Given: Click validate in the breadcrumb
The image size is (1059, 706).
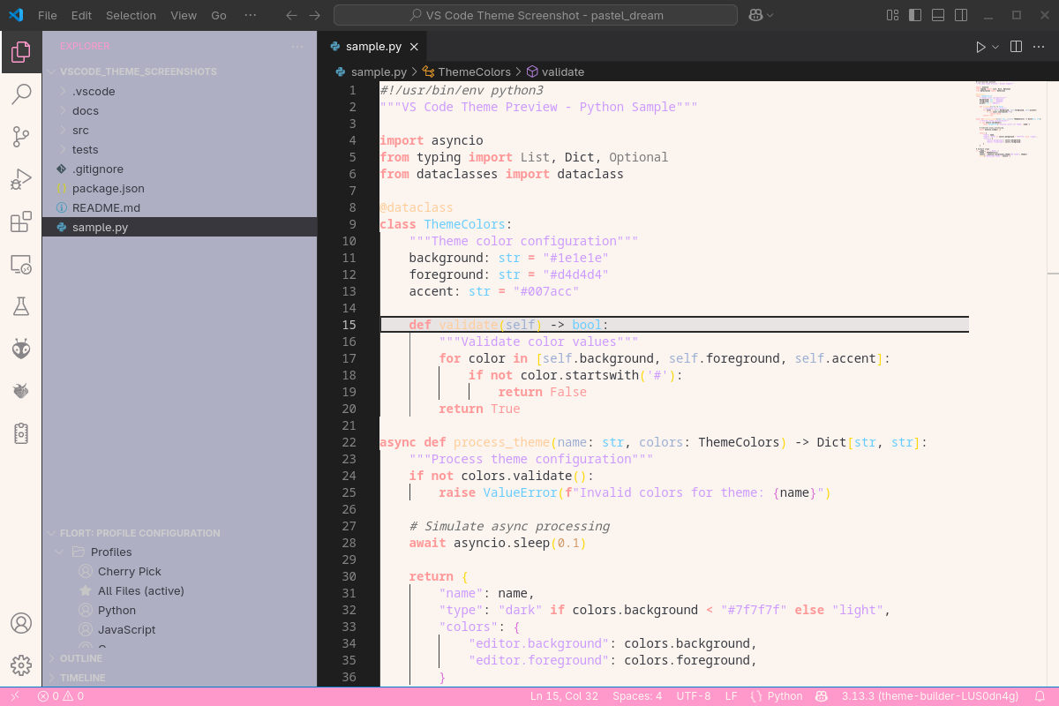Looking at the screenshot, I should coord(563,71).
